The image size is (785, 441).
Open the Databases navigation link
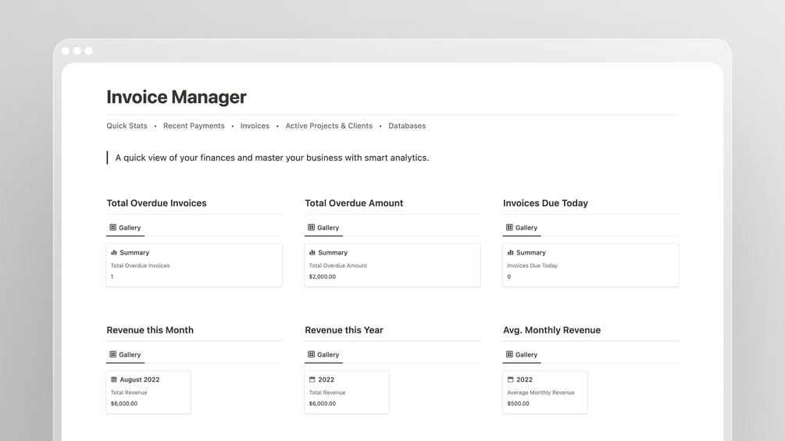pyautogui.click(x=407, y=126)
